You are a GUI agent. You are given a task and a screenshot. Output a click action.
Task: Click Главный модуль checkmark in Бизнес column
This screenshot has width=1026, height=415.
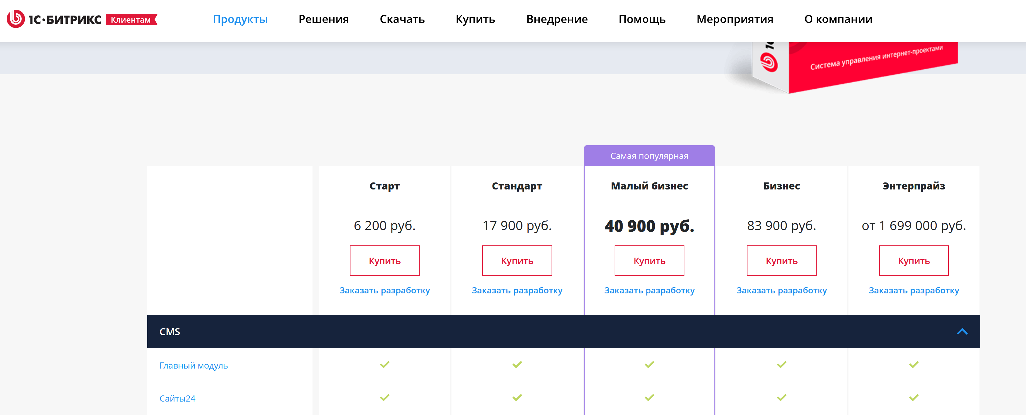(782, 365)
